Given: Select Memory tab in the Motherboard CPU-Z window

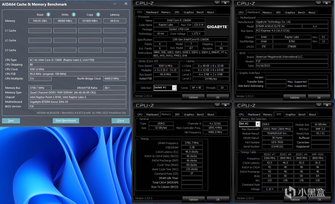Looking at the screenshot, I should (267, 12).
